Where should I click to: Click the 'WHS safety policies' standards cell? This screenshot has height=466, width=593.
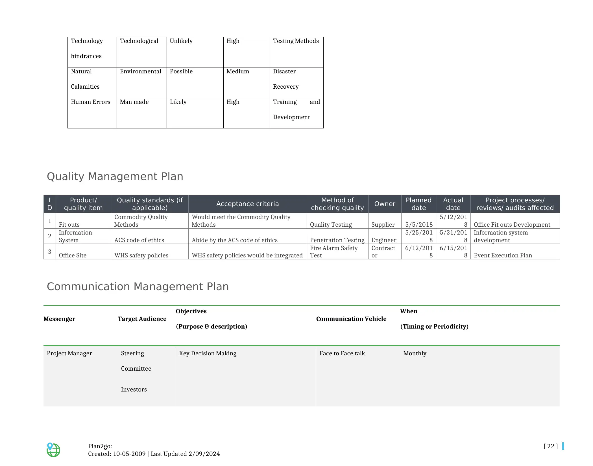pyautogui.click(x=150, y=251)
